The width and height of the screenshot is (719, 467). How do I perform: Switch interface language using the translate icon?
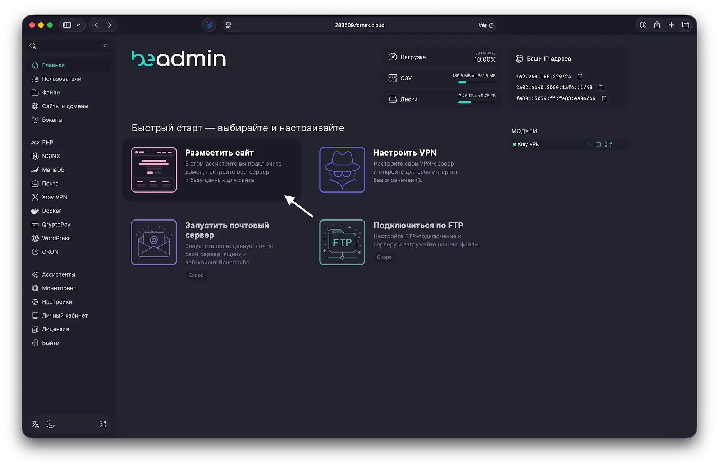(x=35, y=424)
